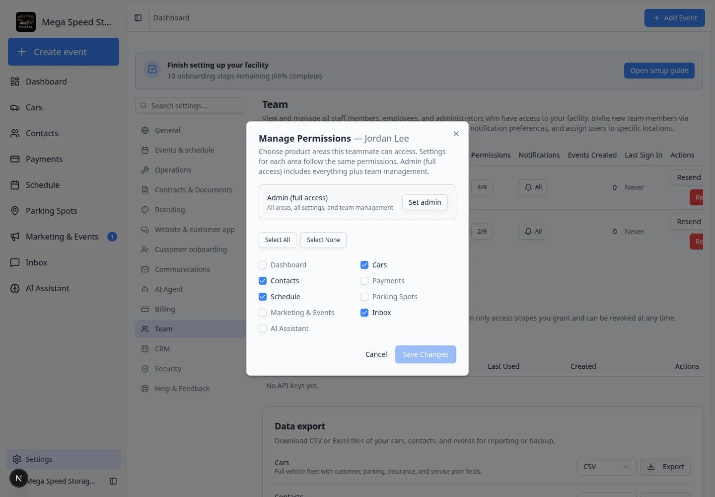
Task: Click the Mega Speed Storage logo
Action: [26, 22]
